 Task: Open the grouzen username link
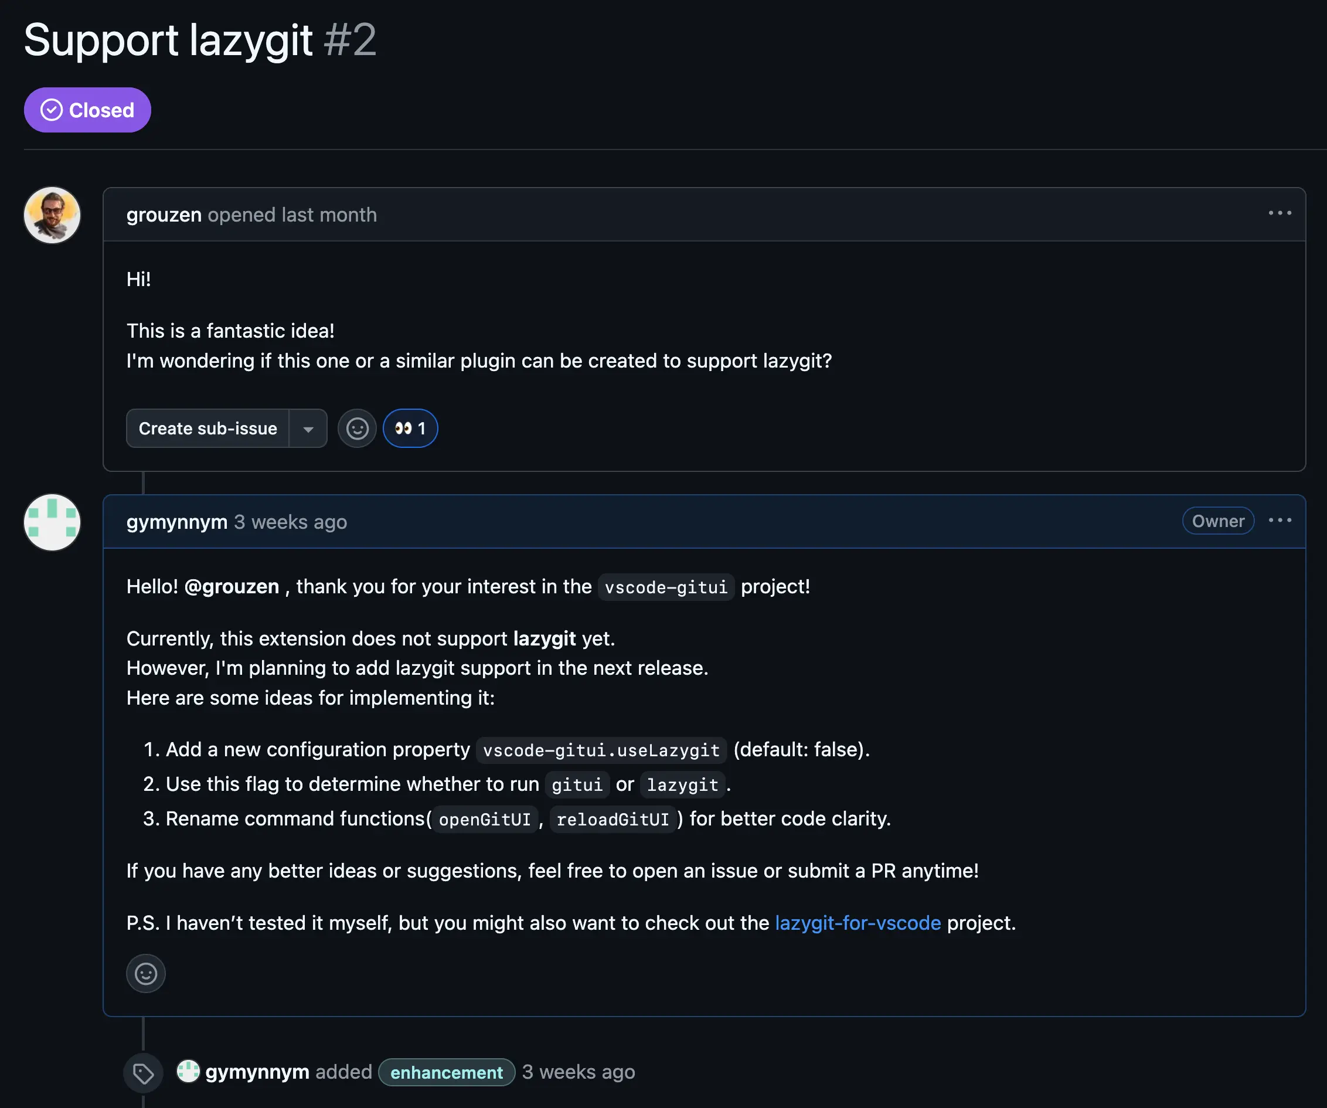tap(163, 214)
